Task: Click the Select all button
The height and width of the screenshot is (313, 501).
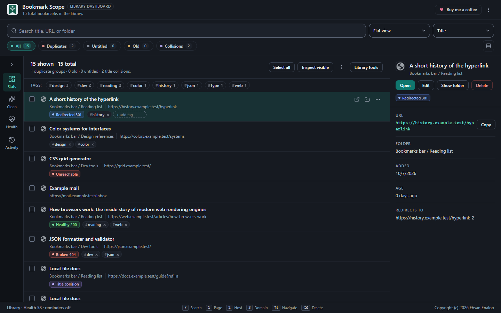Action: 282,67
